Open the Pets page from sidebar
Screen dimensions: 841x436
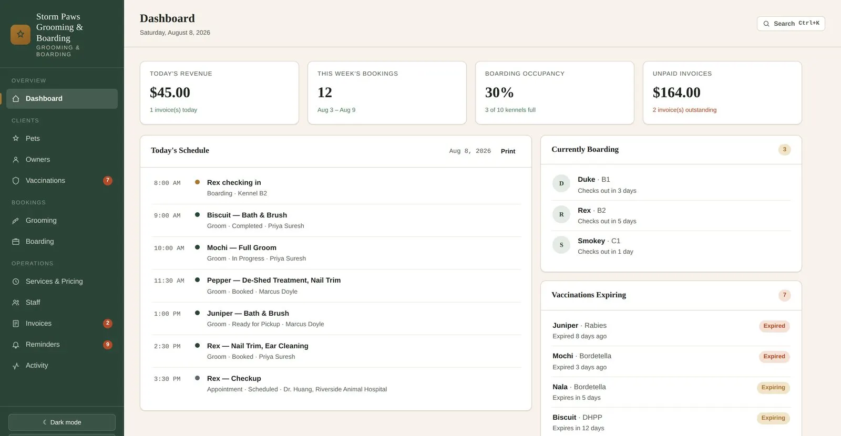62,139
